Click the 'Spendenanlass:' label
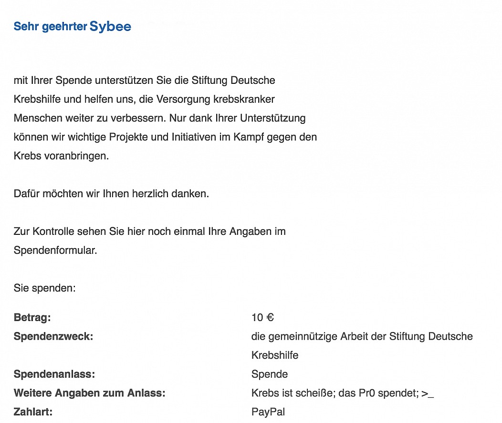Screen dimensions: 502x423 point(54,374)
